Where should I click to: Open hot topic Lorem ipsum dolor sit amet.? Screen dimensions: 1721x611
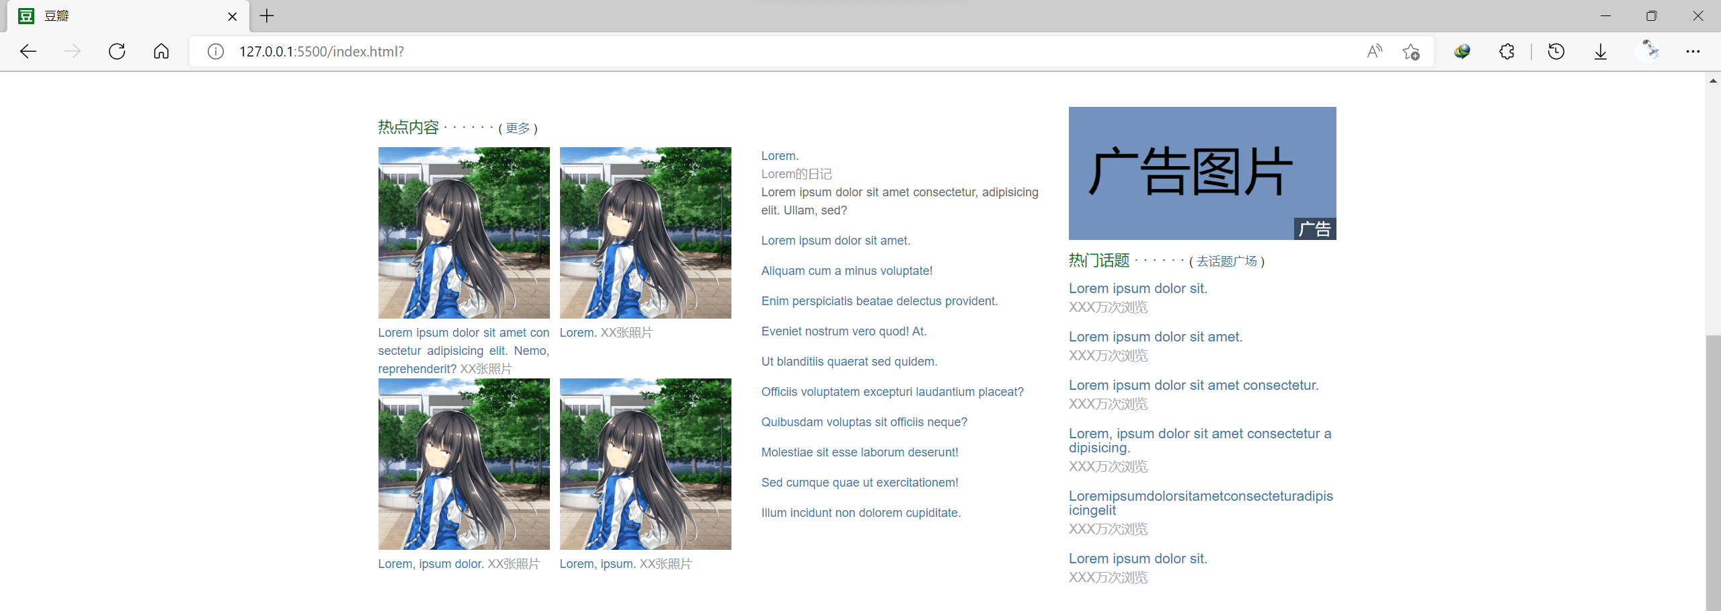[1156, 337]
